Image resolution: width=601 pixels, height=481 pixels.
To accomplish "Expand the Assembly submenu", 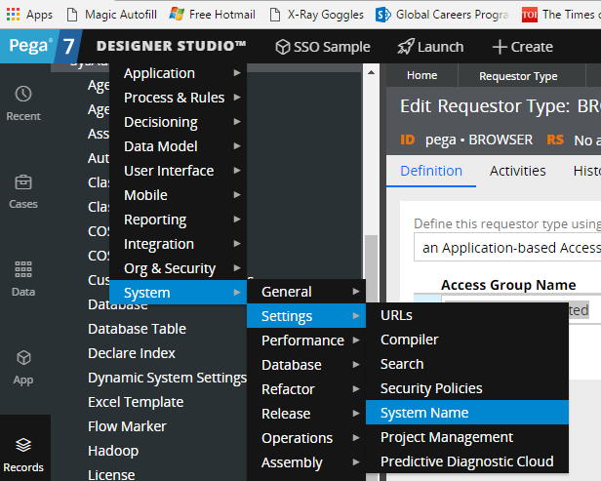I will tap(306, 462).
